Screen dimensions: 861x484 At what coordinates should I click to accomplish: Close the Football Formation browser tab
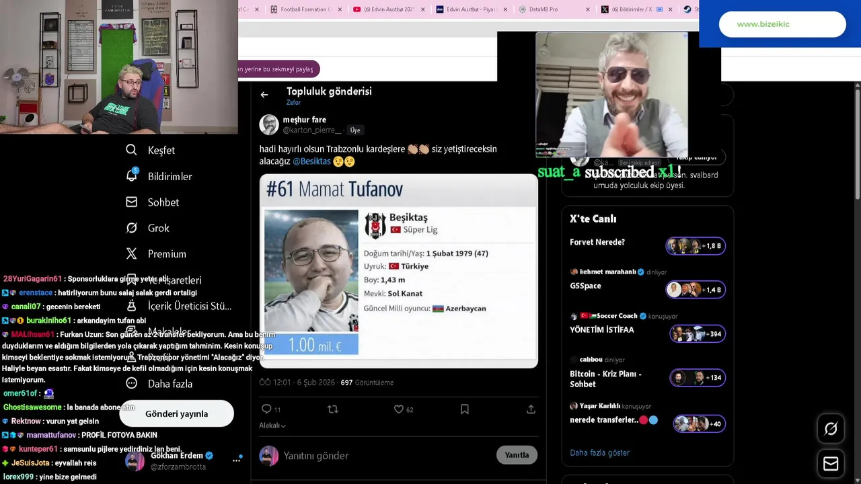pos(340,9)
